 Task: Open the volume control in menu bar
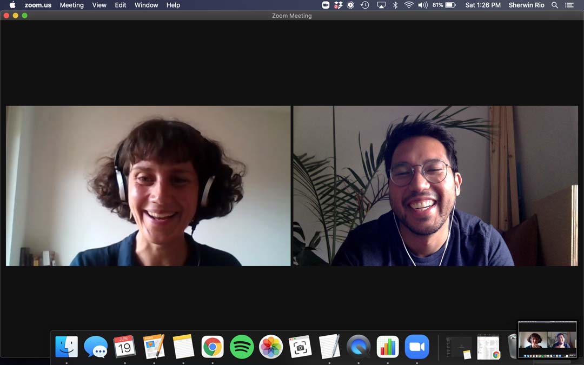click(423, 5)
